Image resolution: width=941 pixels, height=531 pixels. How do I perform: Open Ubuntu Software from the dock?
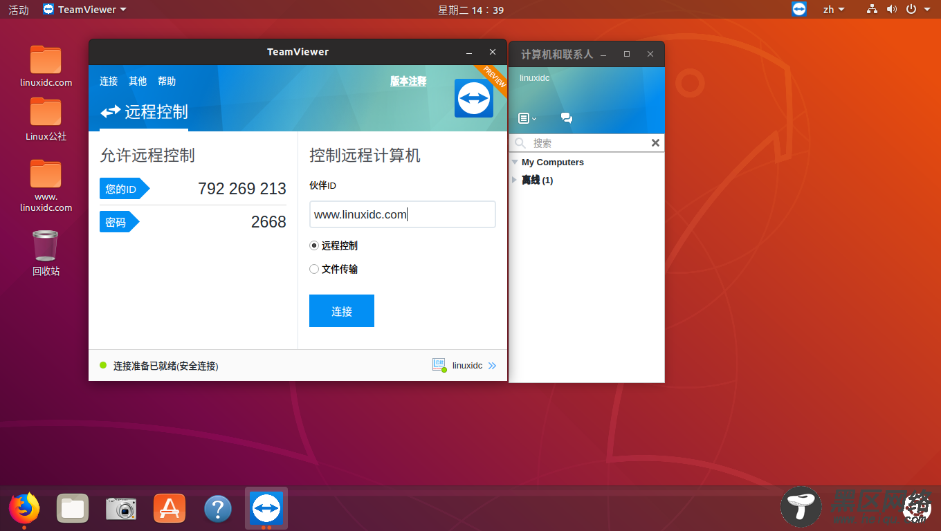[170, 509]
